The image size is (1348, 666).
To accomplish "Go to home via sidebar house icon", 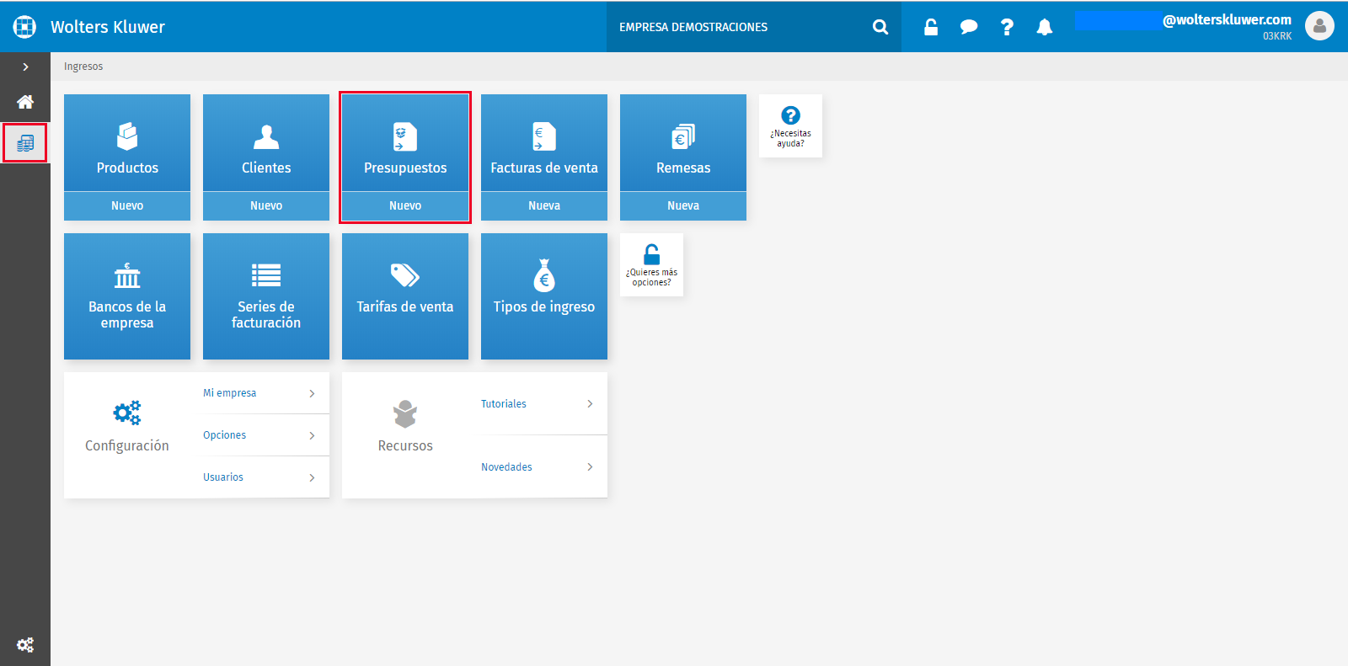I will point(25,102).
